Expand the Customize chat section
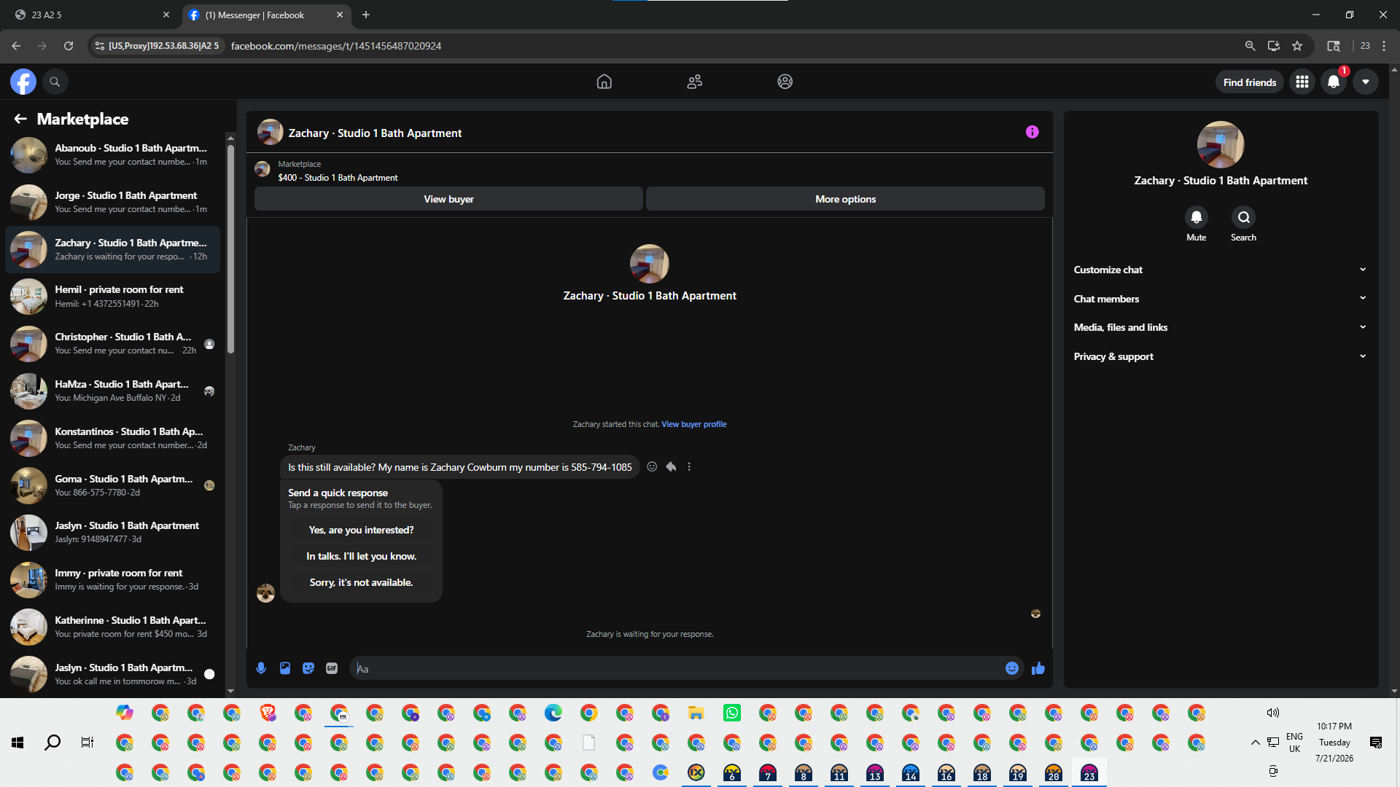Screen dimensions: 1400x787 click(x=1220, y=270)
